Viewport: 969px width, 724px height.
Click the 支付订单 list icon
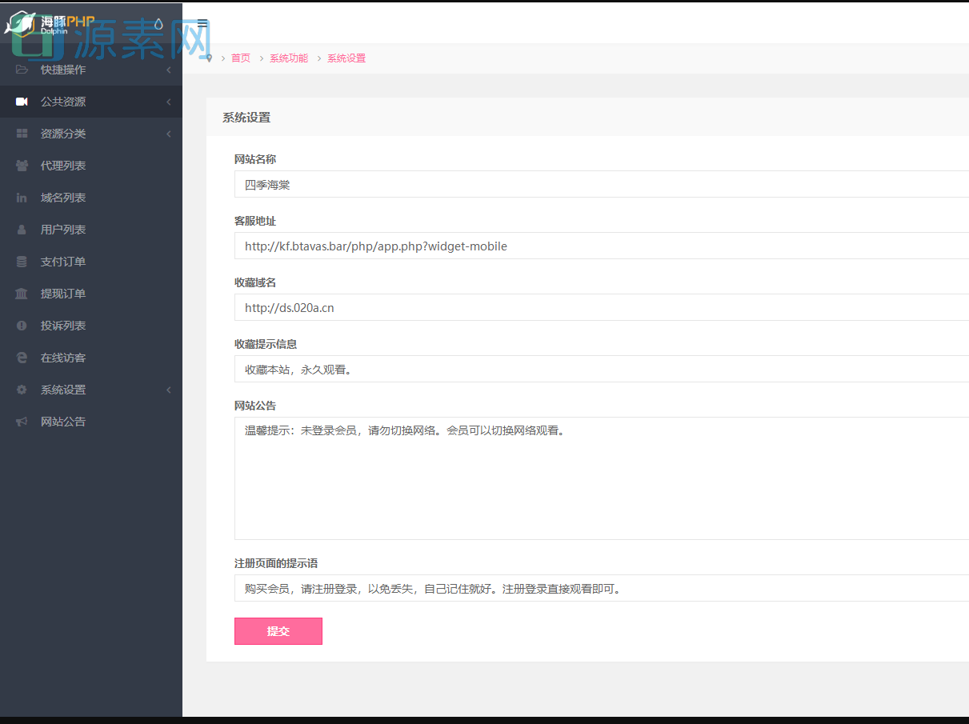[22, 262]
